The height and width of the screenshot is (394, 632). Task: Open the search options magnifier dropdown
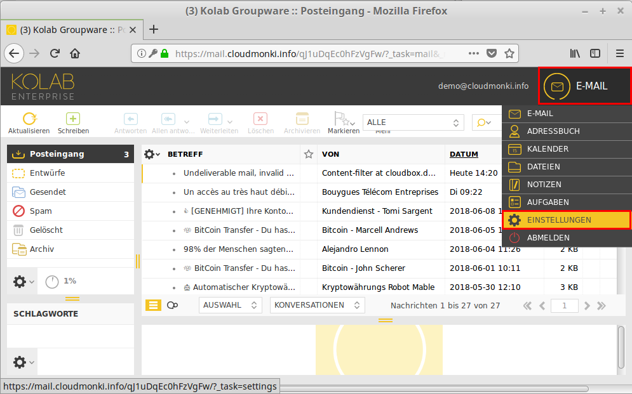click(x=483, y=122)
